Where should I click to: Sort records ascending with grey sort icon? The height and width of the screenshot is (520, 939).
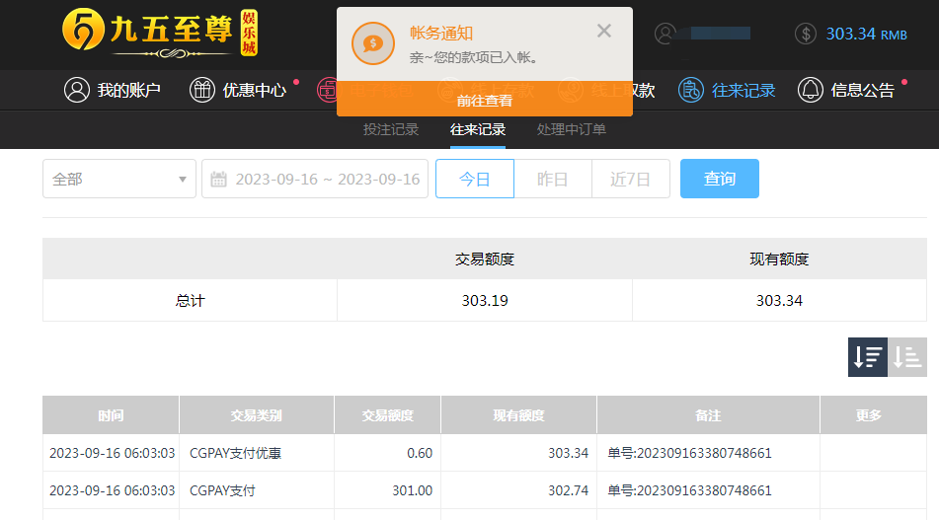[907, 356]
